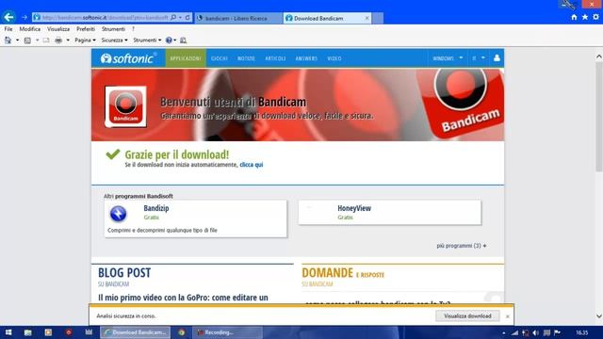
Task: Click the home page icon in command bar
Action: (8, 40)
